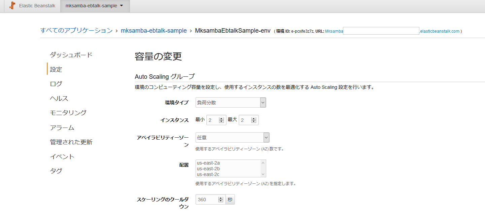Open ダッシュボード in sidebar
This screenshot has height=212, width=485.
pos(71,55)
